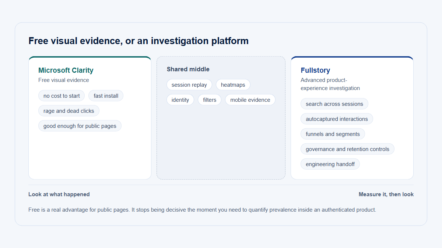442x248 pixels.
Task: Click the footer sentence about public pages
Action: tap(202, 210)
